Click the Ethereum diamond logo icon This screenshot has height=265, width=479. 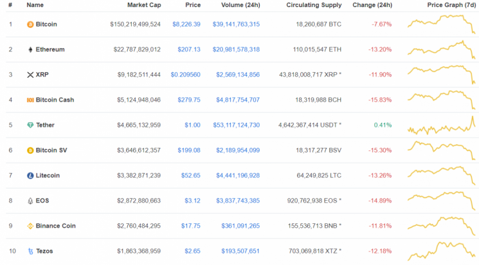click(30, 50)
